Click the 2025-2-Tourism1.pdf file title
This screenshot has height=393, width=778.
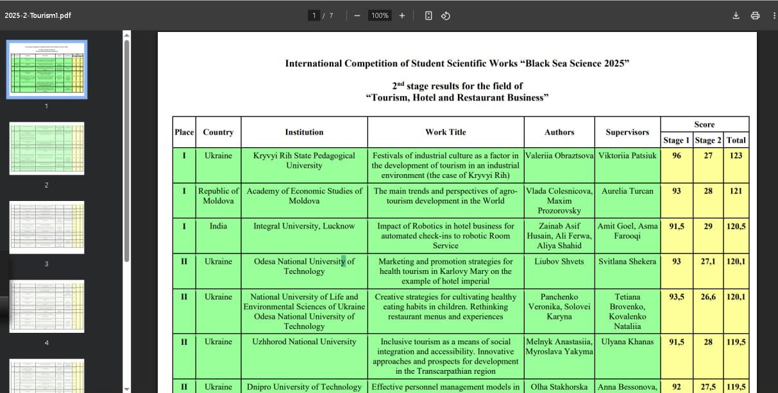(38, 15)
